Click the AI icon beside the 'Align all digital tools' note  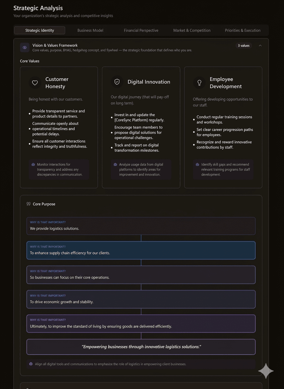(31, 364)
